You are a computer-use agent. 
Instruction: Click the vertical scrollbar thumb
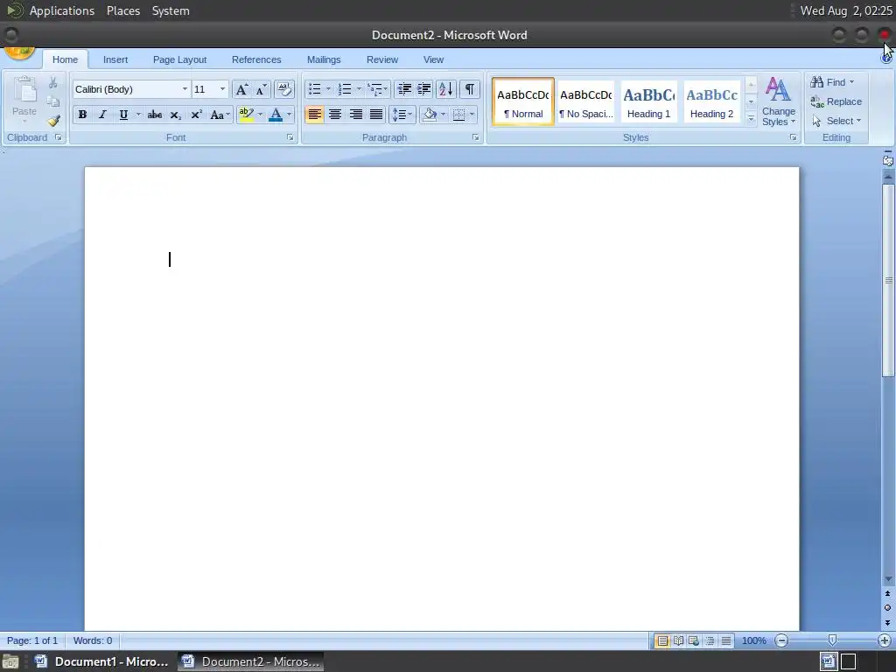[887, 280]
